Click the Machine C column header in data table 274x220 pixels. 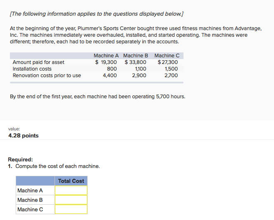click(x=167, y=55)
